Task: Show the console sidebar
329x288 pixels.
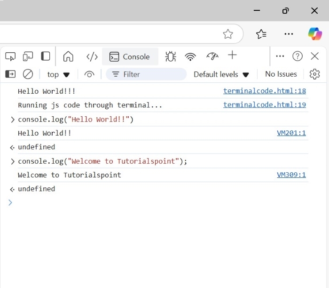Action: (10, 74)
